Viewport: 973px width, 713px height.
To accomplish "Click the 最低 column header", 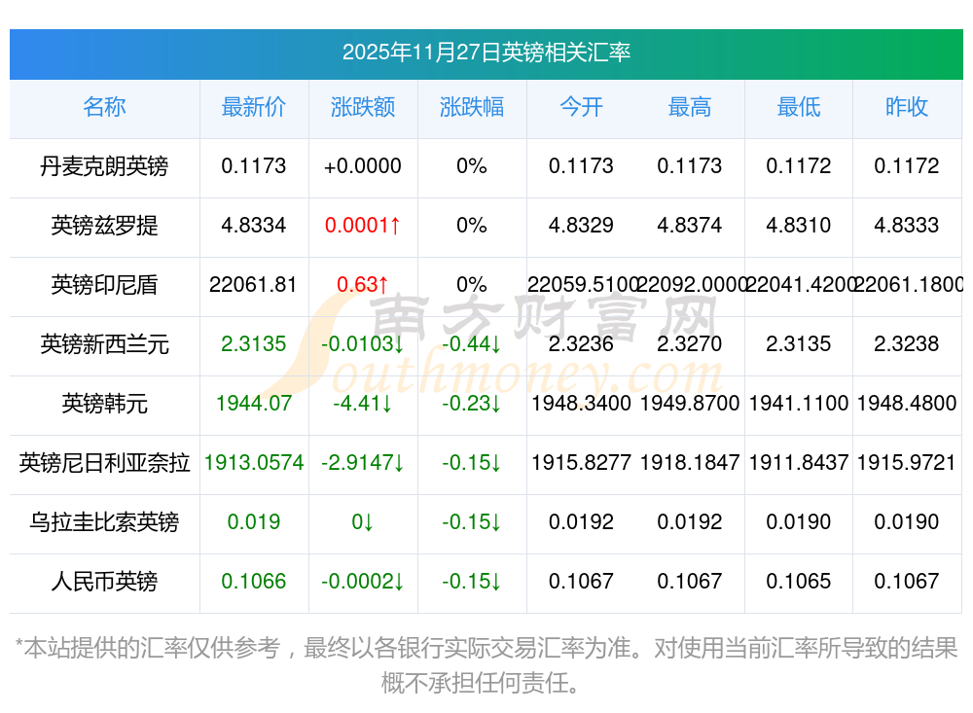I will [799, 107].
